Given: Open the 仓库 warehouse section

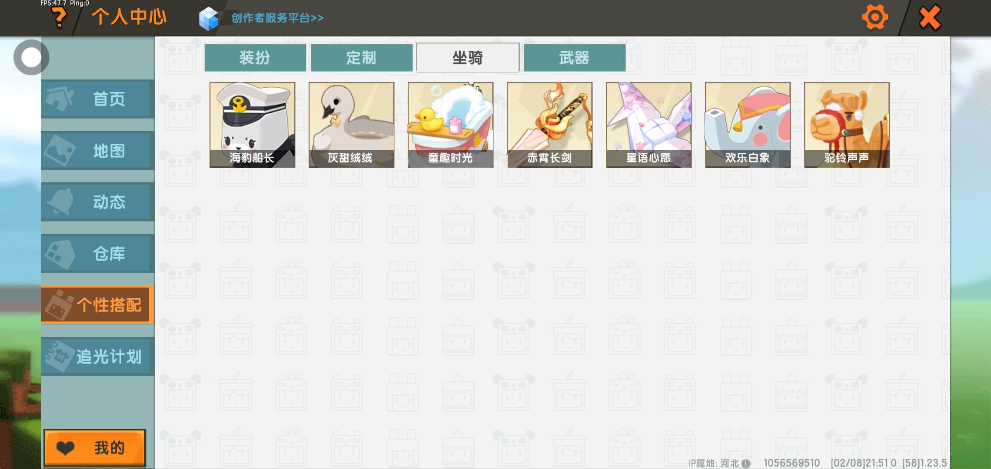Looking at the screenshot, I should click(97, 254).
